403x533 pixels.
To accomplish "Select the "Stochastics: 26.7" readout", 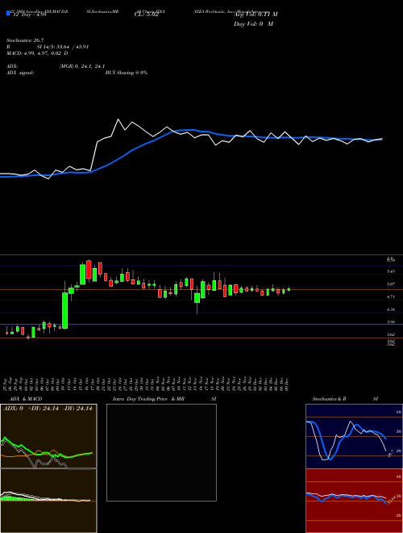I will coord(24,41).
